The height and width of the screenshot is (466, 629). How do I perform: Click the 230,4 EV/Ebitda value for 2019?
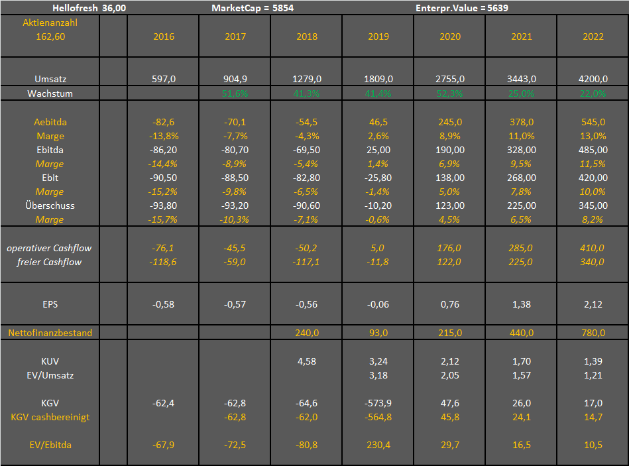click(378, 445)
